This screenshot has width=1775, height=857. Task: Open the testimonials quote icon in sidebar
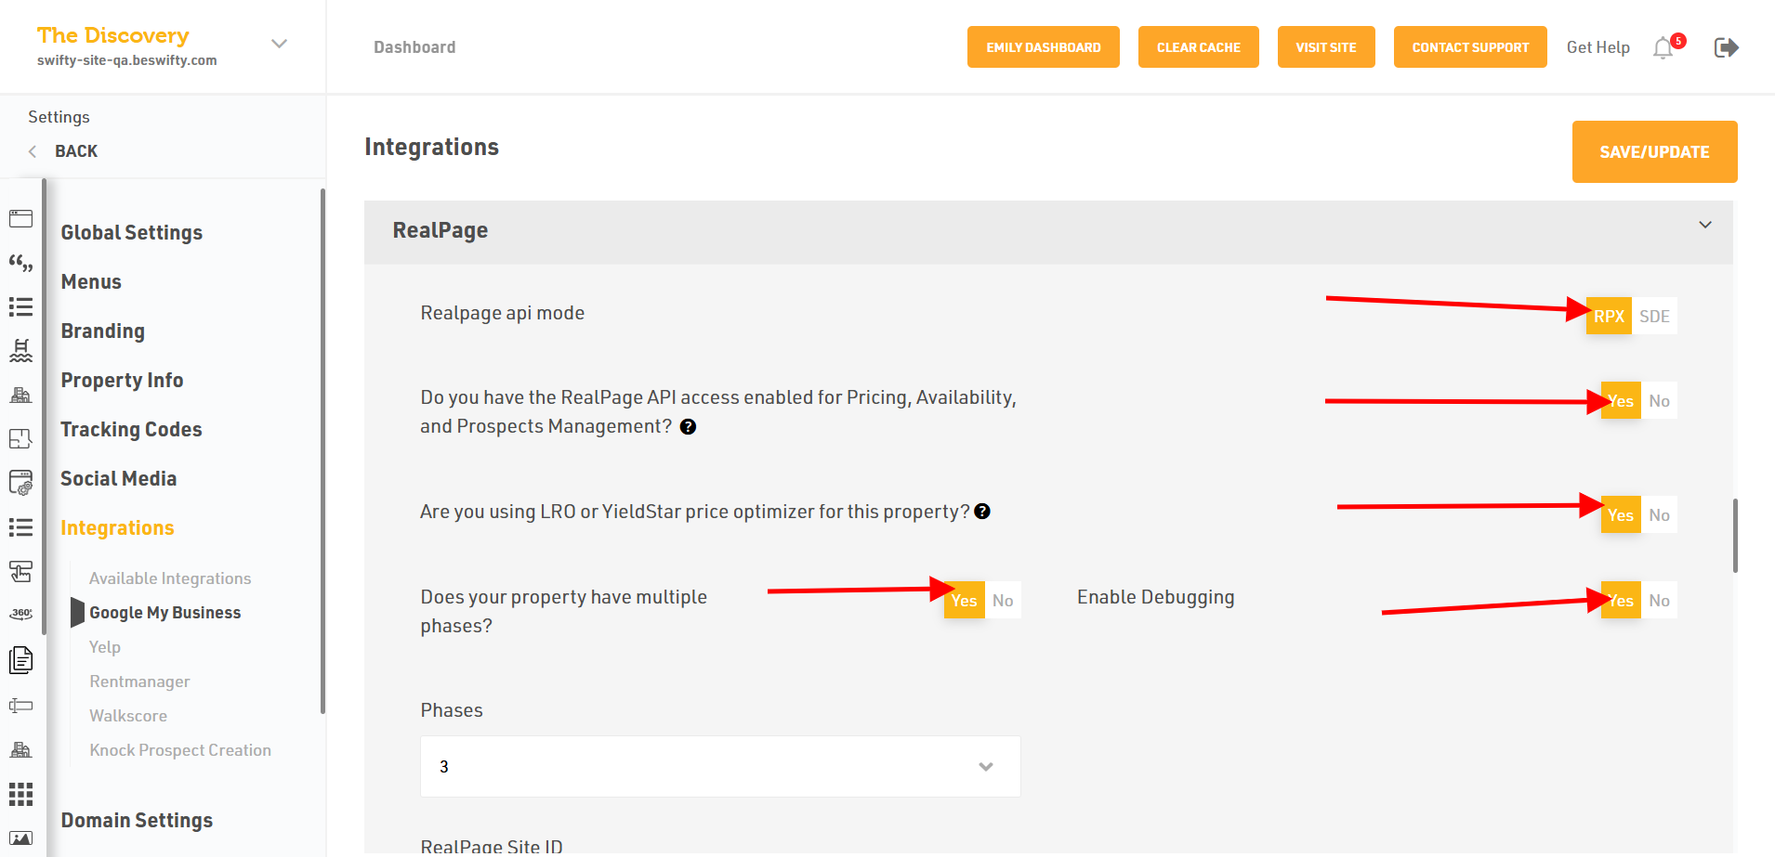point(20,264)
